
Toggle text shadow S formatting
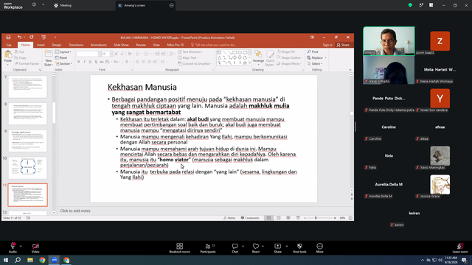point(96,62)
